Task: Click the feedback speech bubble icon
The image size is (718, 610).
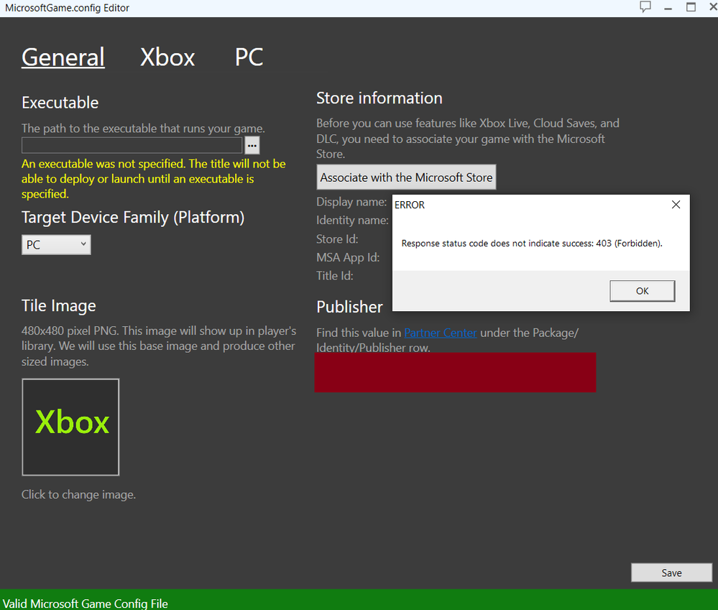Action: pos(645,7)
